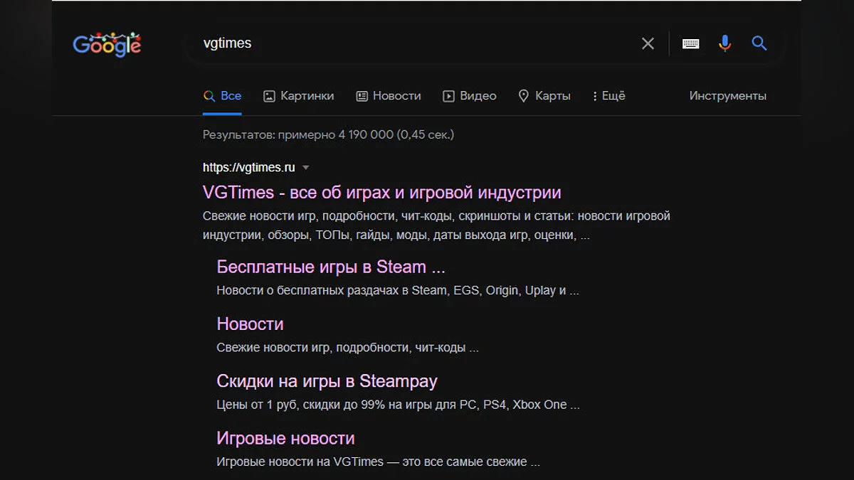Click the snippet starting Свежие новости игр, подробности, чит-коды, скриншоты

[x=436, y=225]
